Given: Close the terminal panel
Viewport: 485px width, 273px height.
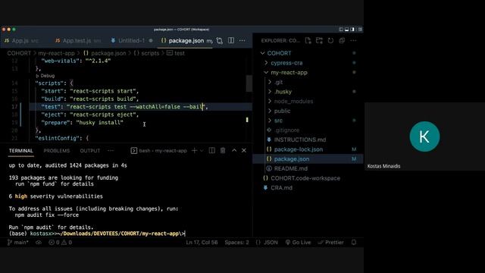Looking at the screenshot, I should pos(244,150).
